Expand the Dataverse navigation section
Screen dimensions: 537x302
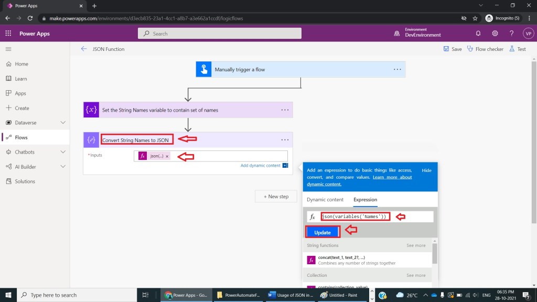coord(63,123)
